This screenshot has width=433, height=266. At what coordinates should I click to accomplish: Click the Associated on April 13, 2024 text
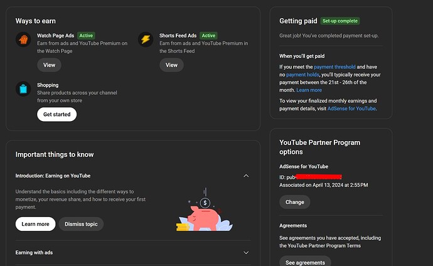pyautogui.click(x=324, y=185)
